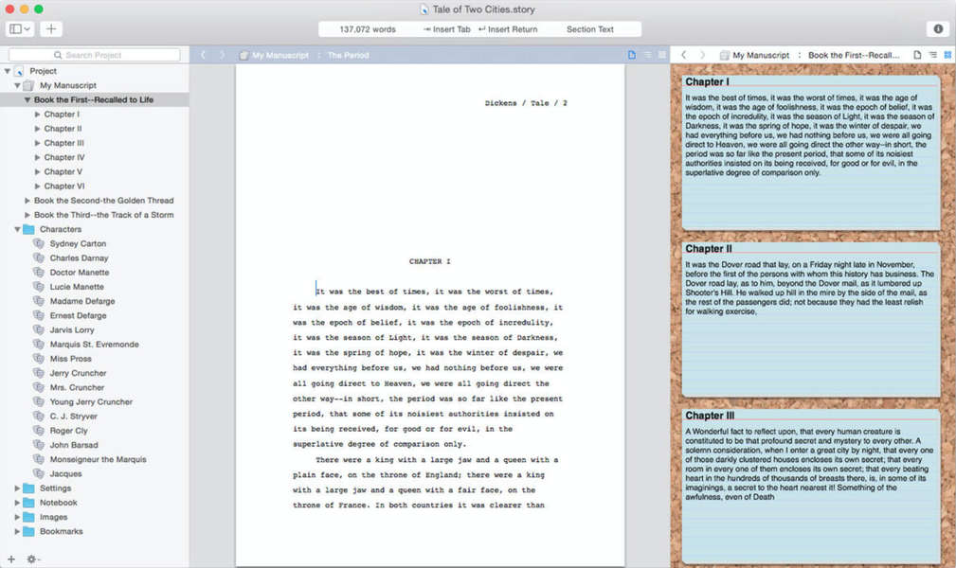Expand Book the Third--the Track of a Storm
This screenshot has height=568, width=956.
(x=27, y=215)
